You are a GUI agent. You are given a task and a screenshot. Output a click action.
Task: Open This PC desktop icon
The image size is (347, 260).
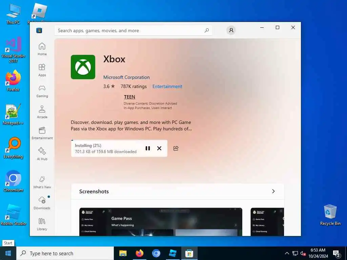coord(13,14)
